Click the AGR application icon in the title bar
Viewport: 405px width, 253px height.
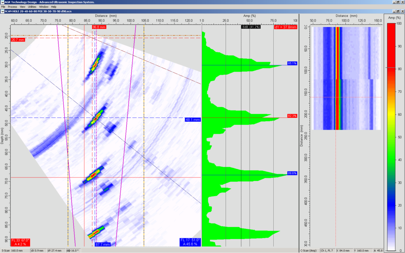click(x=3, y=2)
